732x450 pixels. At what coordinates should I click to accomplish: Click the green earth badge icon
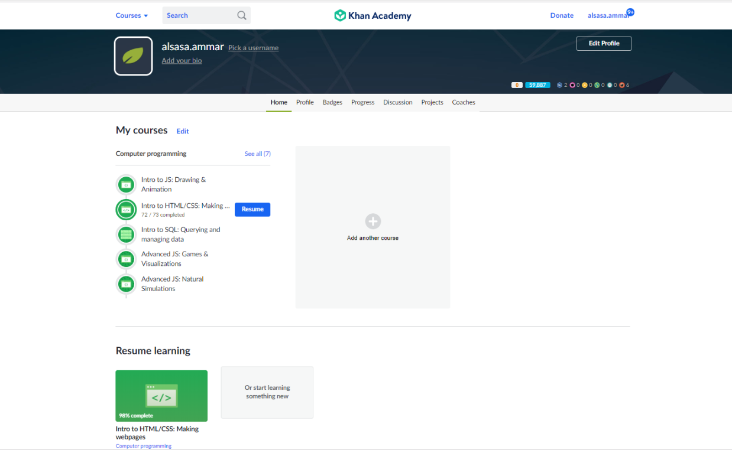(597, 85)
